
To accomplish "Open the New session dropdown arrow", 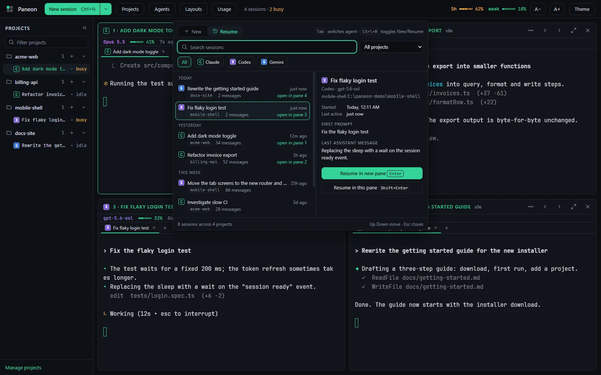I will [106, 9].
